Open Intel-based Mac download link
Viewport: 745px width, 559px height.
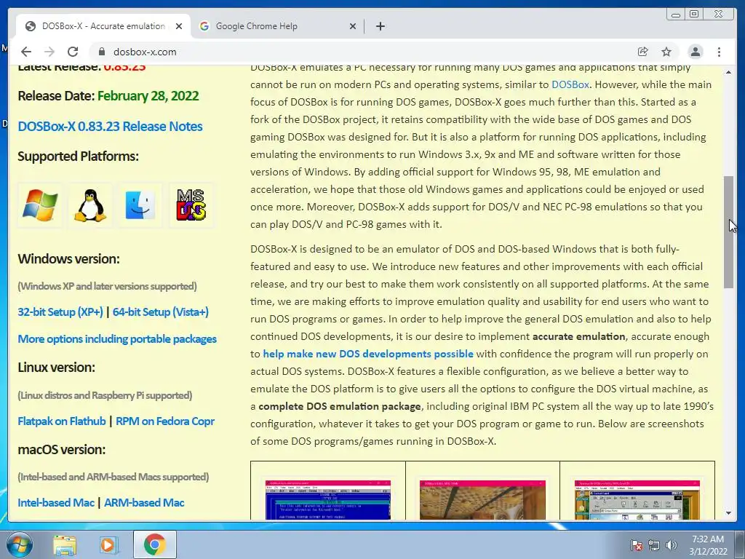click(x=56, y=502)
